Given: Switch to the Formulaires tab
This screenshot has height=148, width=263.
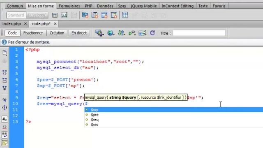Looking at the screenshot, I should point(69,6).
